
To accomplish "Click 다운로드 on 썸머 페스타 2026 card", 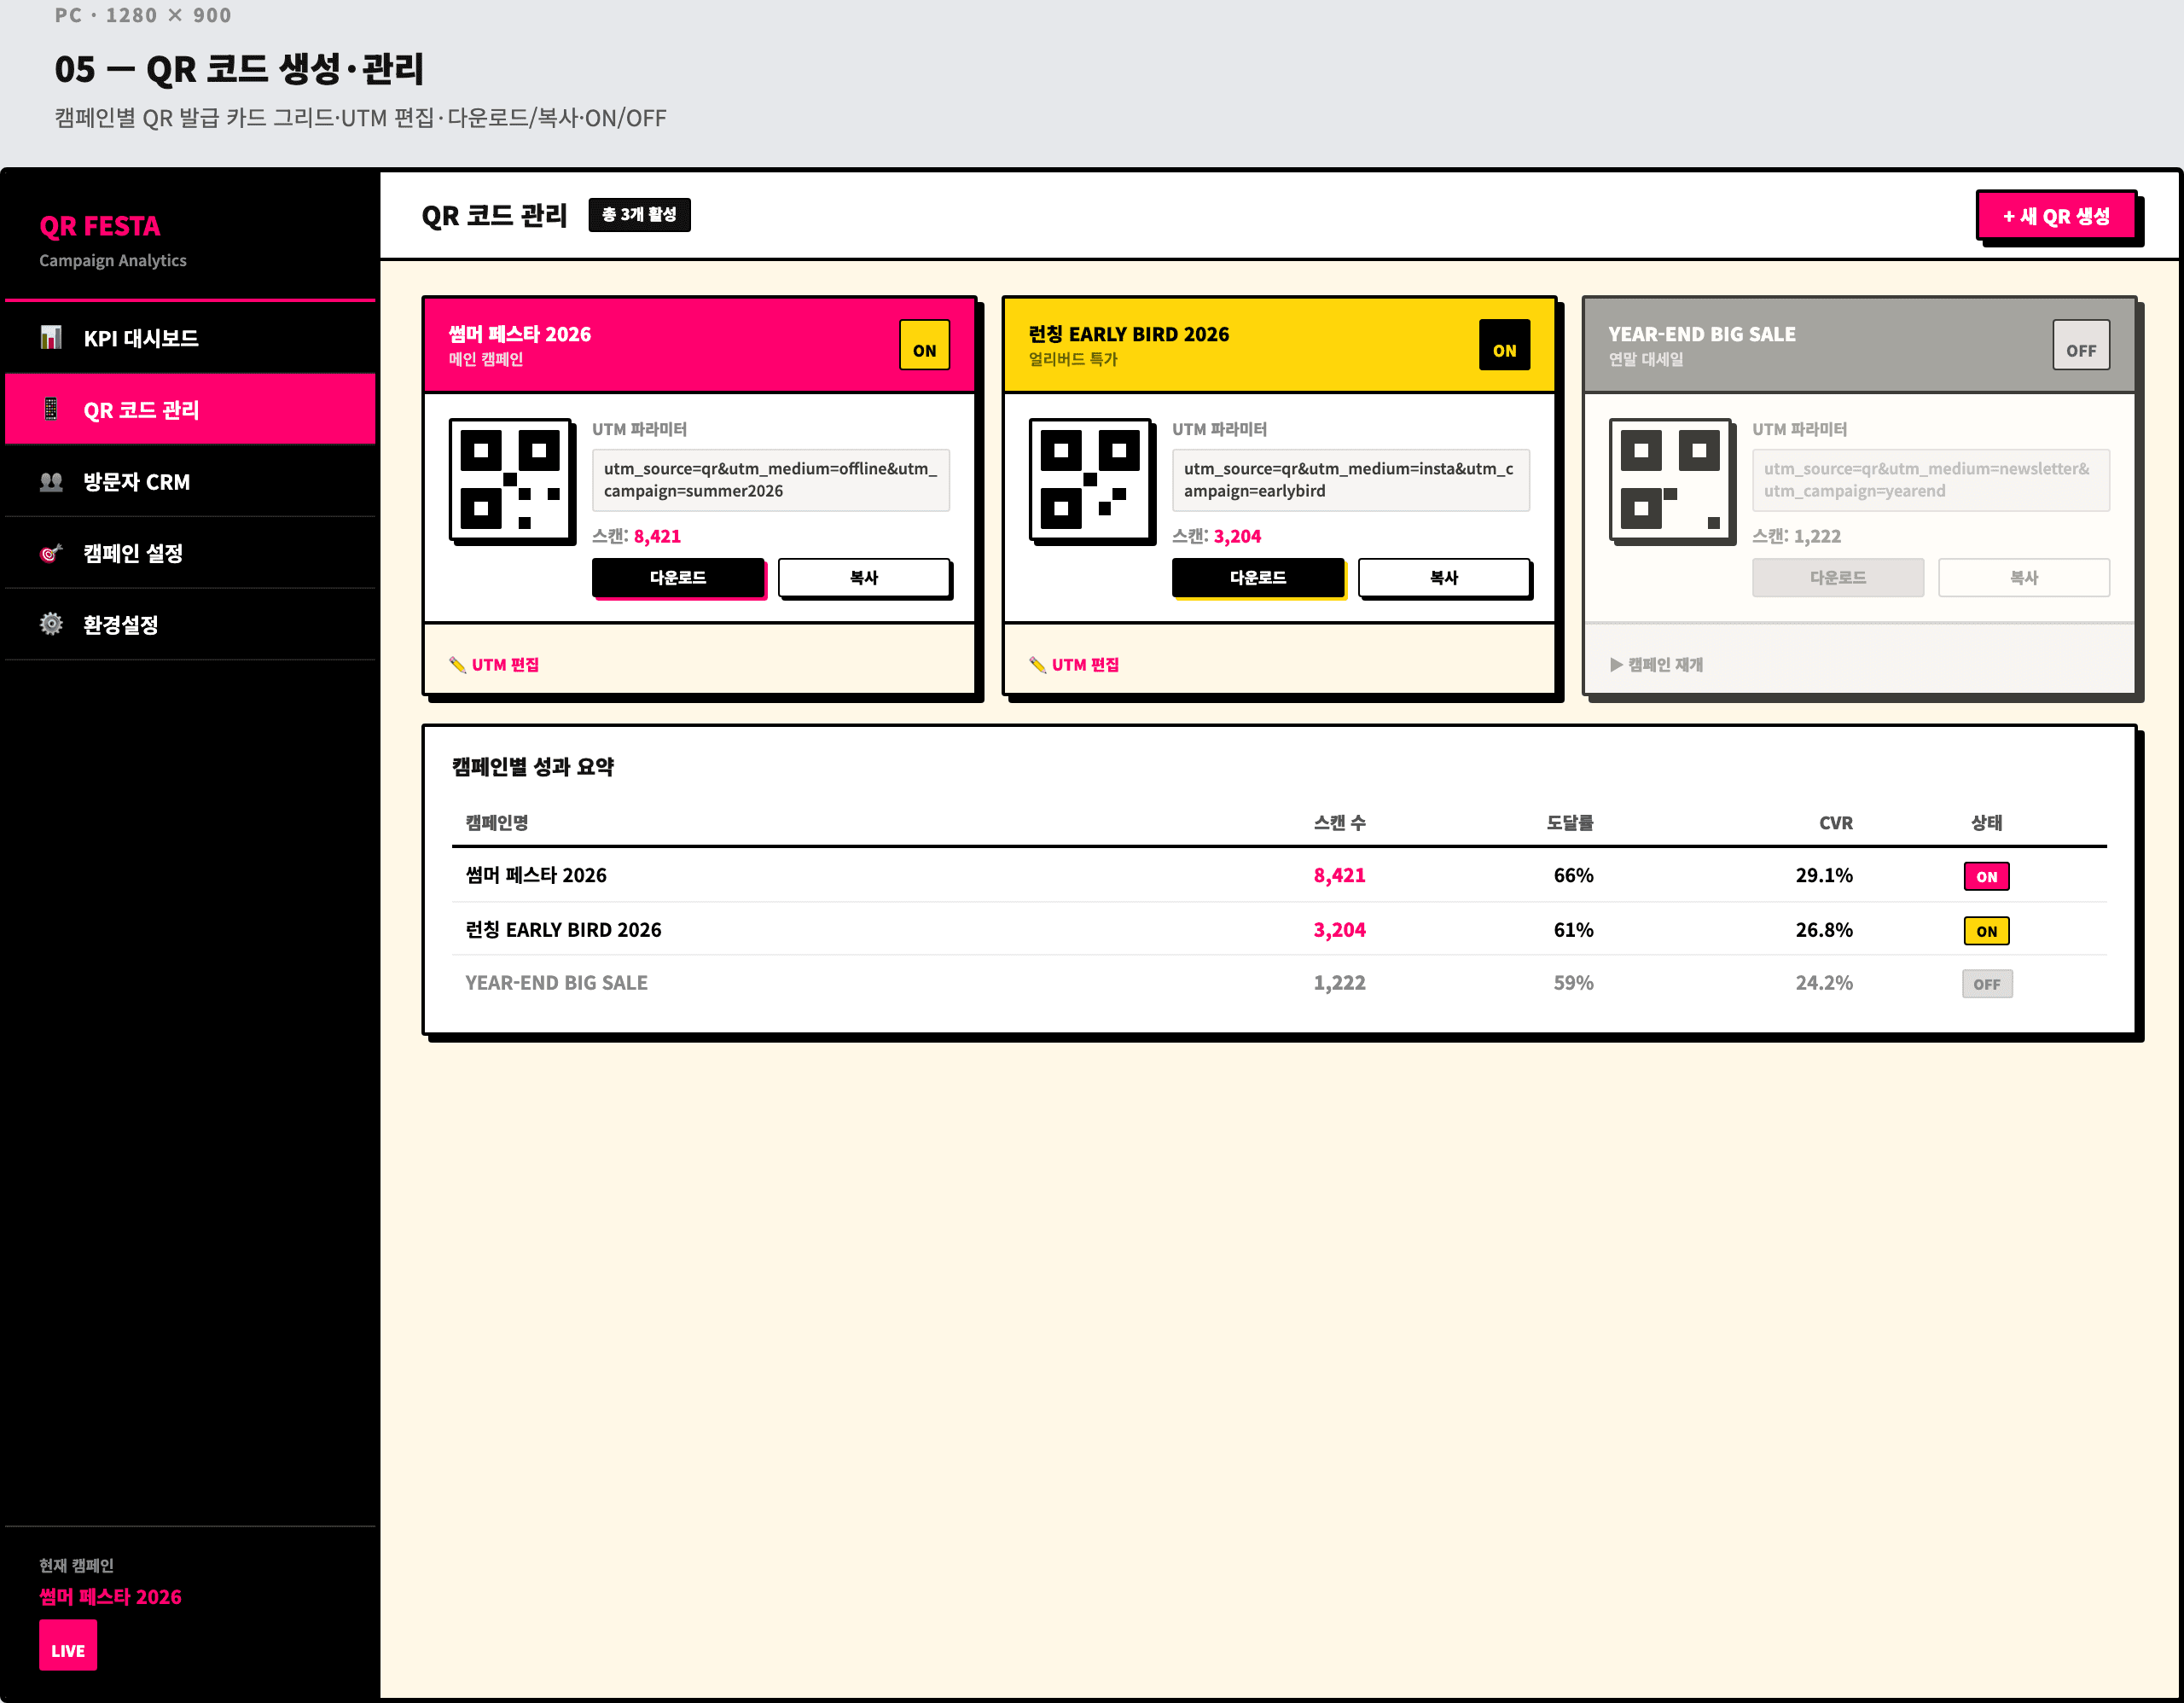I will 678,577.
